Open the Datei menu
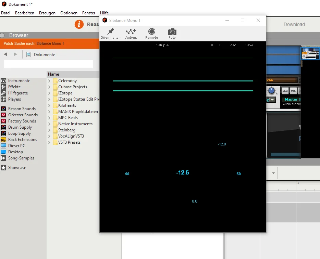 coord(6,13)
